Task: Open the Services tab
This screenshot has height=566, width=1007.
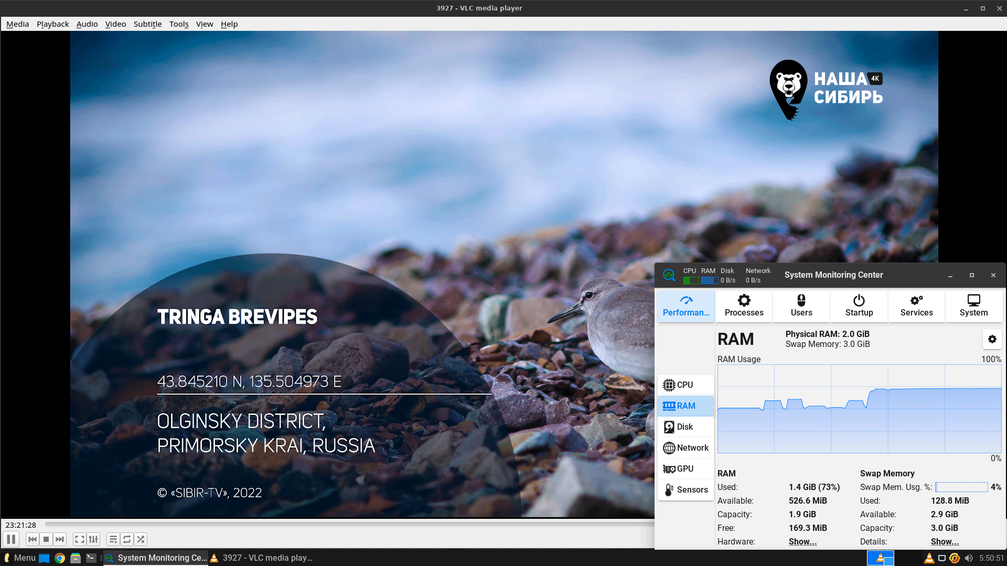Action: (x=916, y=306)
